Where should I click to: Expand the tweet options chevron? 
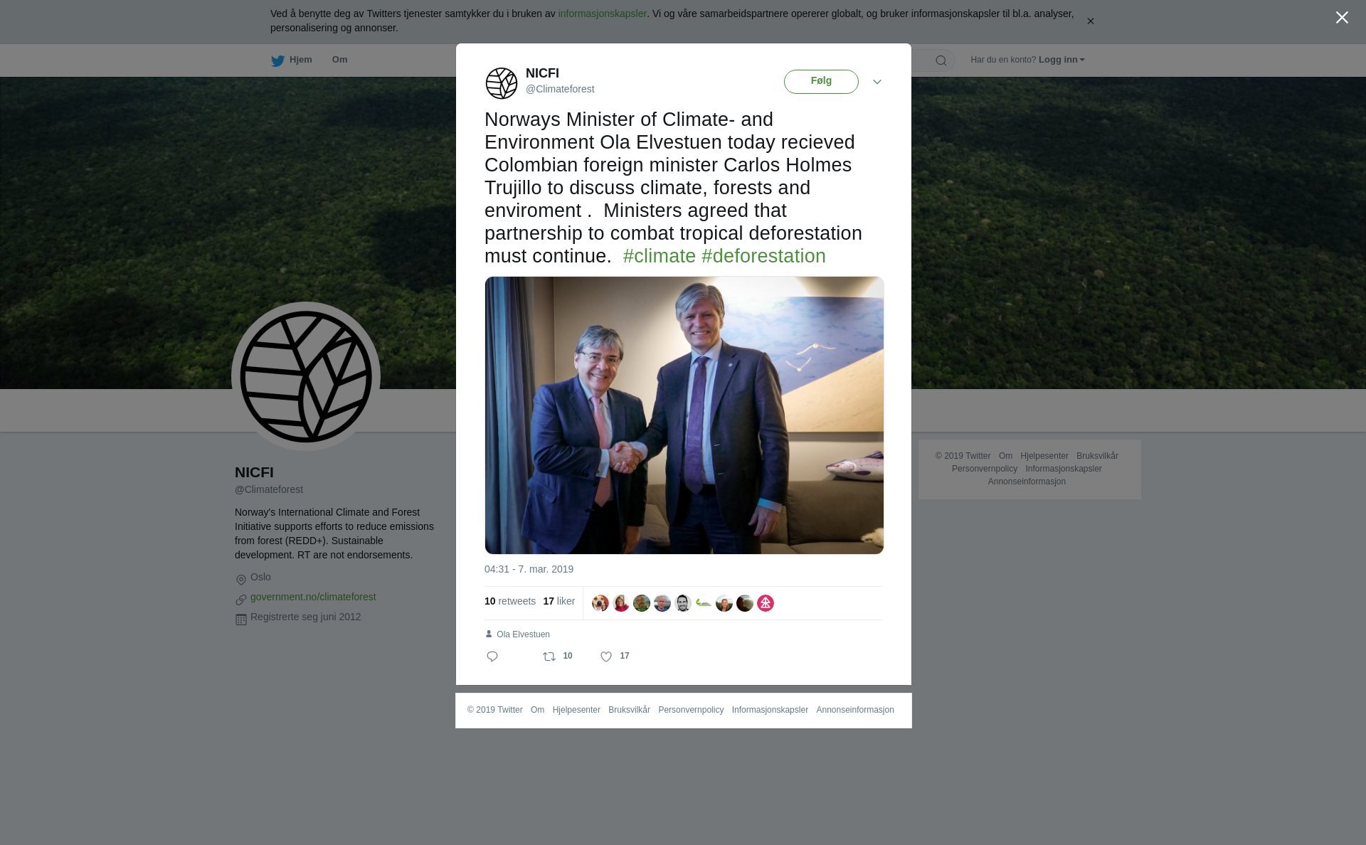877,82
